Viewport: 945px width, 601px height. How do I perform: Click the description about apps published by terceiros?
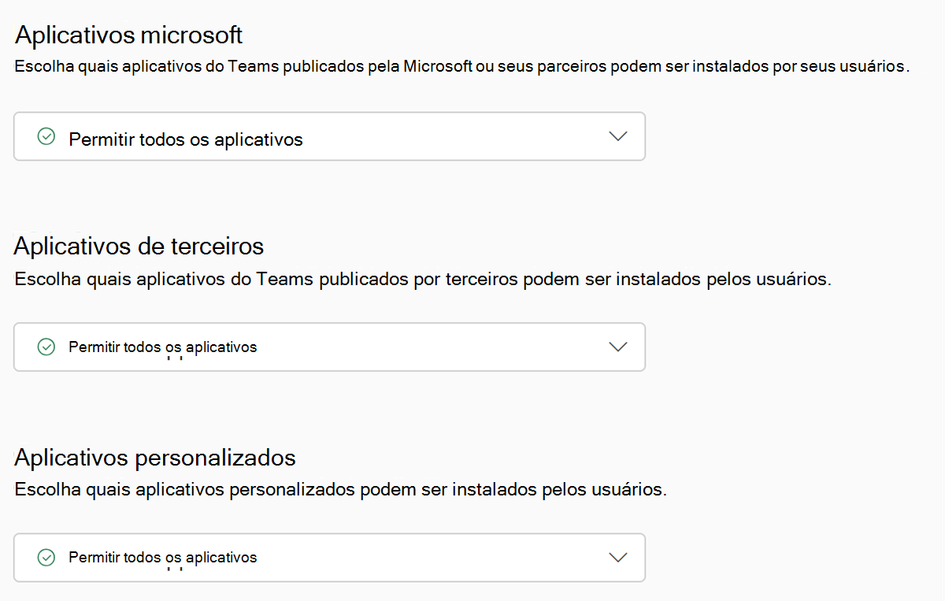tap(422, 279)
